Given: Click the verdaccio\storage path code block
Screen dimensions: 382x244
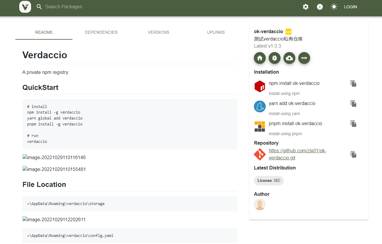Looking at the screenshot, I should pos(130,204).
